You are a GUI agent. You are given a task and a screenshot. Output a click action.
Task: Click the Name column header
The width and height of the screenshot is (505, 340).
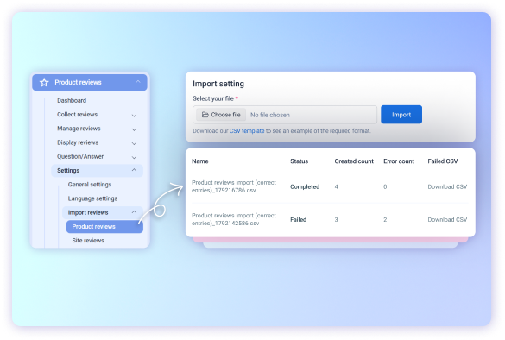[x=200, y=161]
